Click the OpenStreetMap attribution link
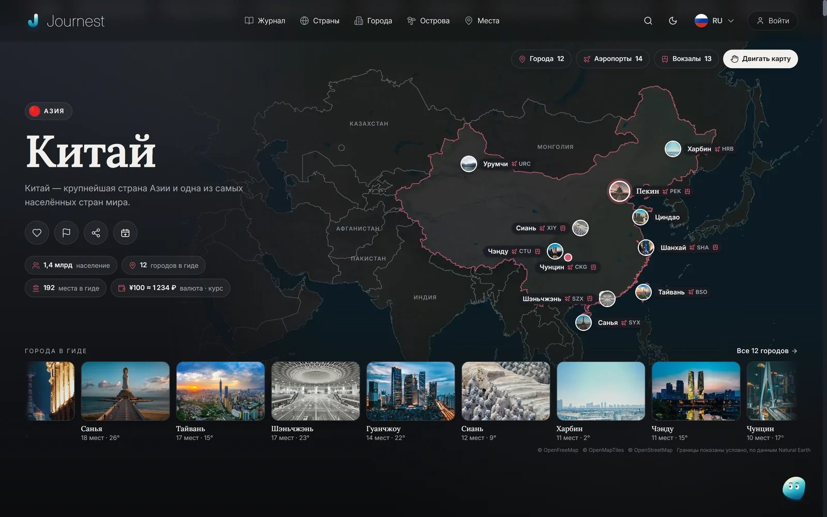 (x=650, y=450)
